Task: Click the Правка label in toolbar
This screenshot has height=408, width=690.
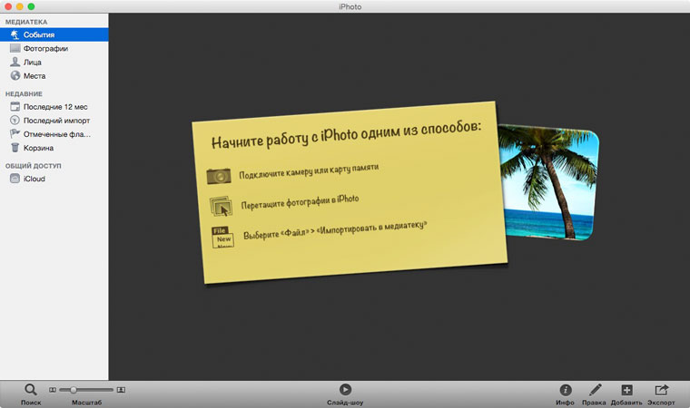Action: click(594, 403)
